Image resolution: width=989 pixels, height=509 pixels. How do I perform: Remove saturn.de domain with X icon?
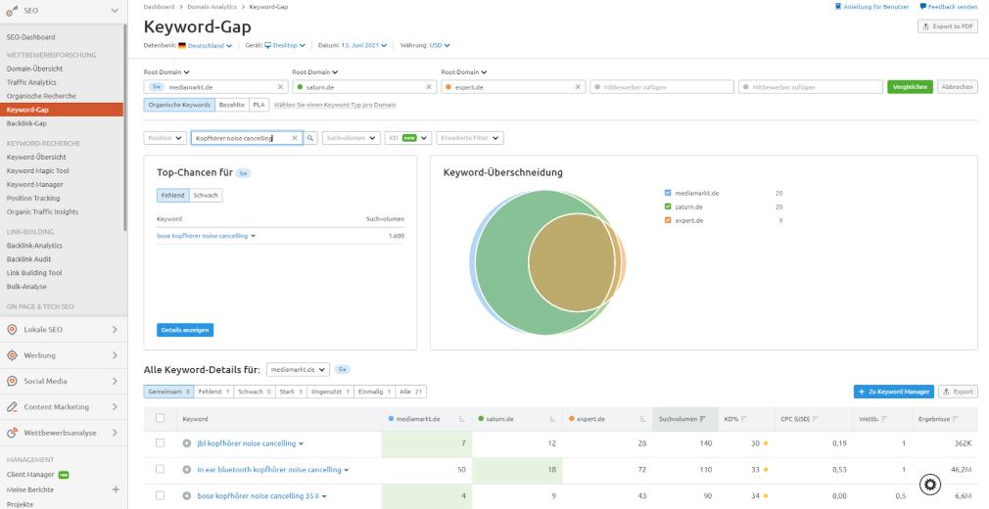point(429,87)
